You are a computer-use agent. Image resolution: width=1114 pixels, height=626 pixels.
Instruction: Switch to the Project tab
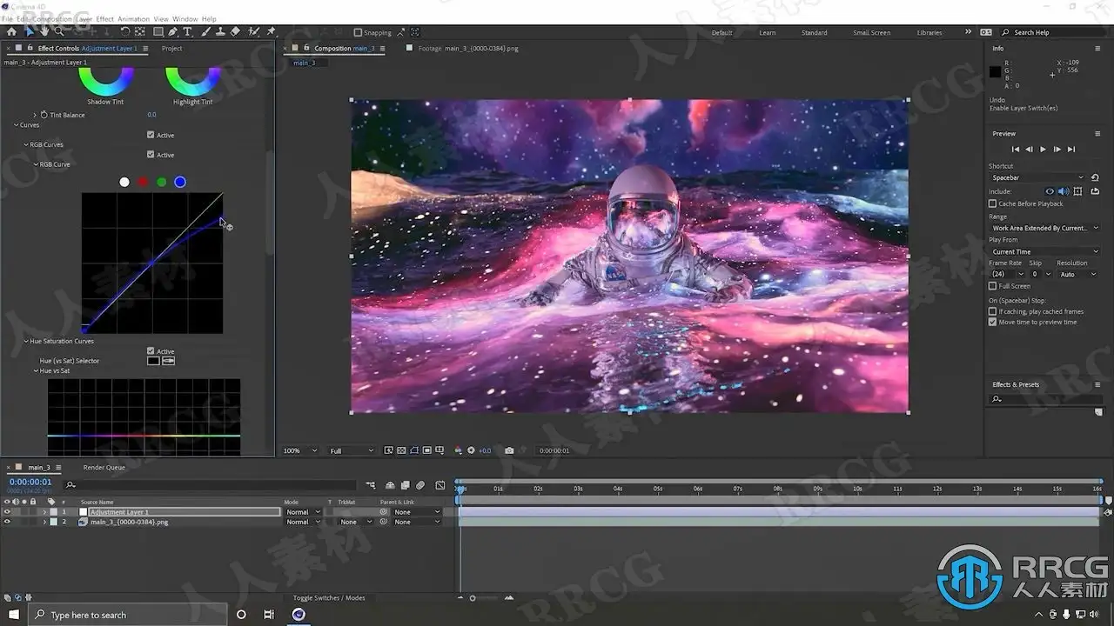[x=171, y=49]
